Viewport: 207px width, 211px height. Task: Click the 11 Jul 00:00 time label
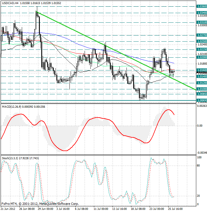[x=101, y=209]
